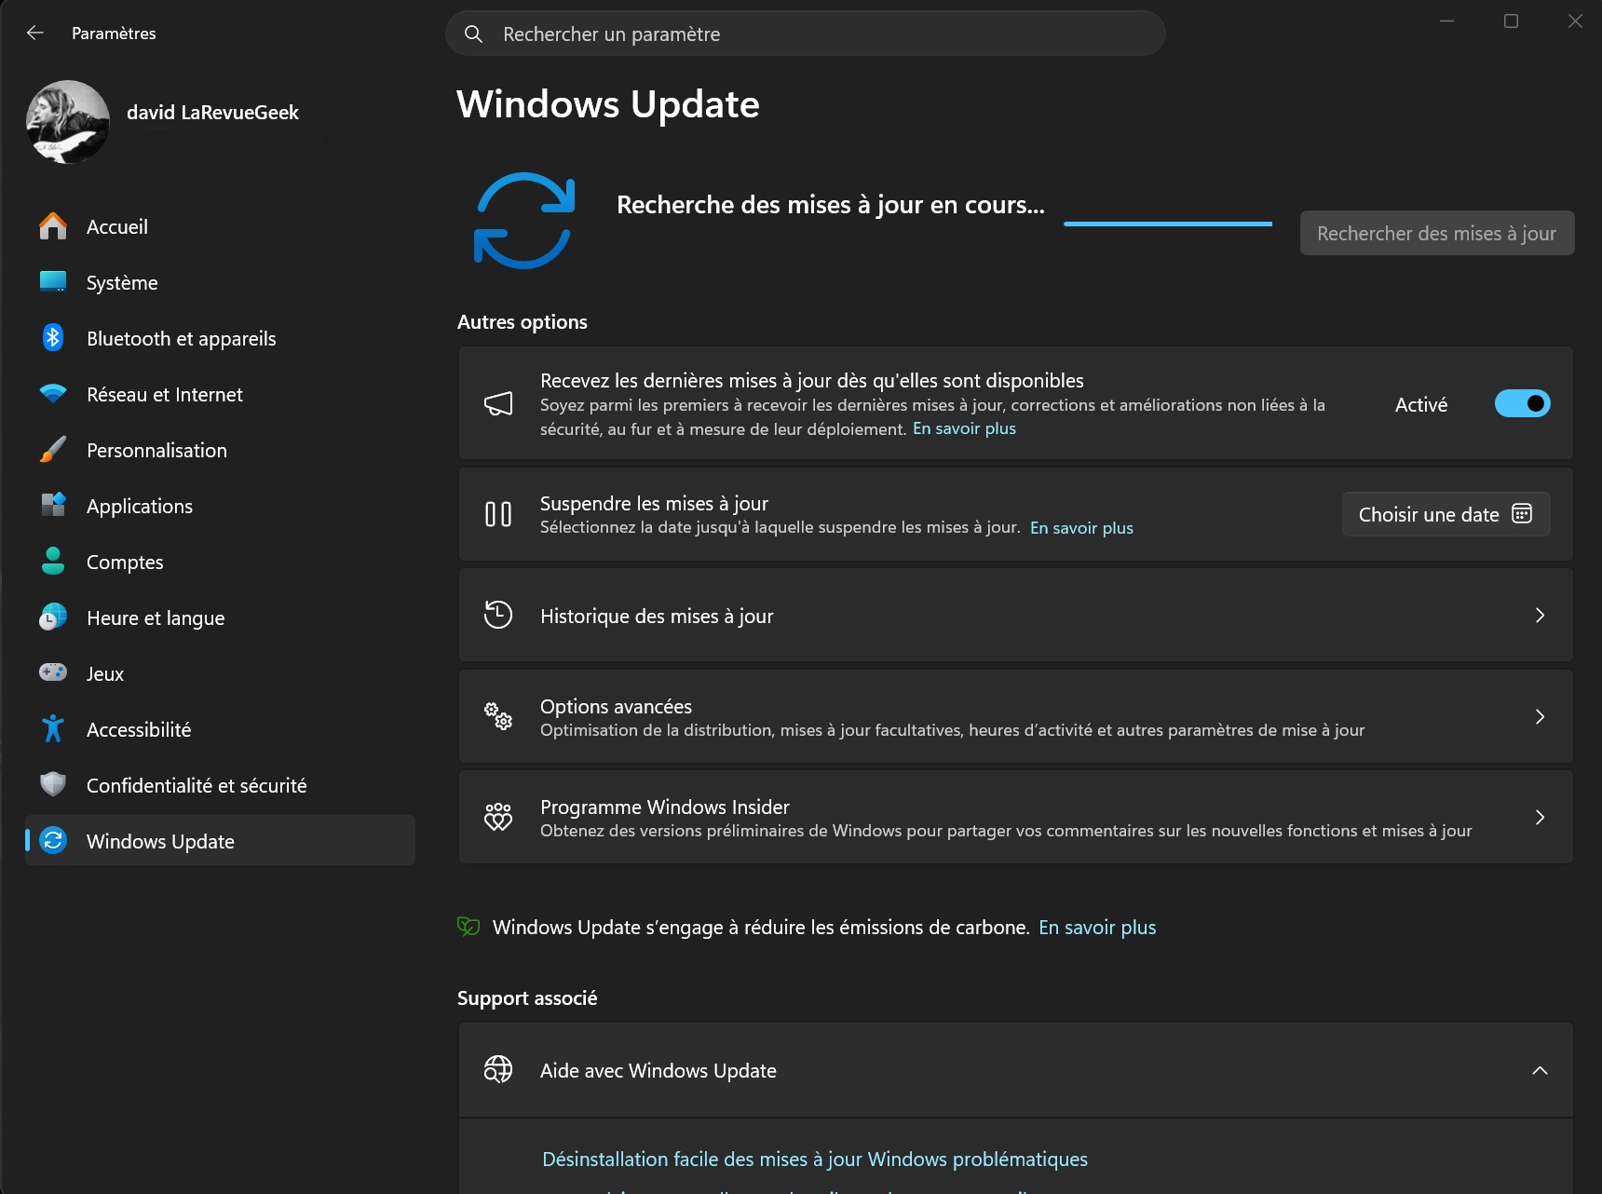
Task: Click the pause icon beside Suspendre les mises à jour
Action: (498, 514)
